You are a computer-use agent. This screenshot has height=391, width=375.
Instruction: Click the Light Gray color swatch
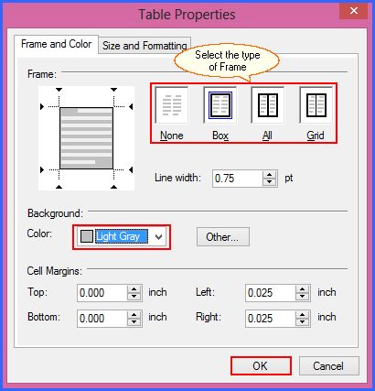coord(87,236)
